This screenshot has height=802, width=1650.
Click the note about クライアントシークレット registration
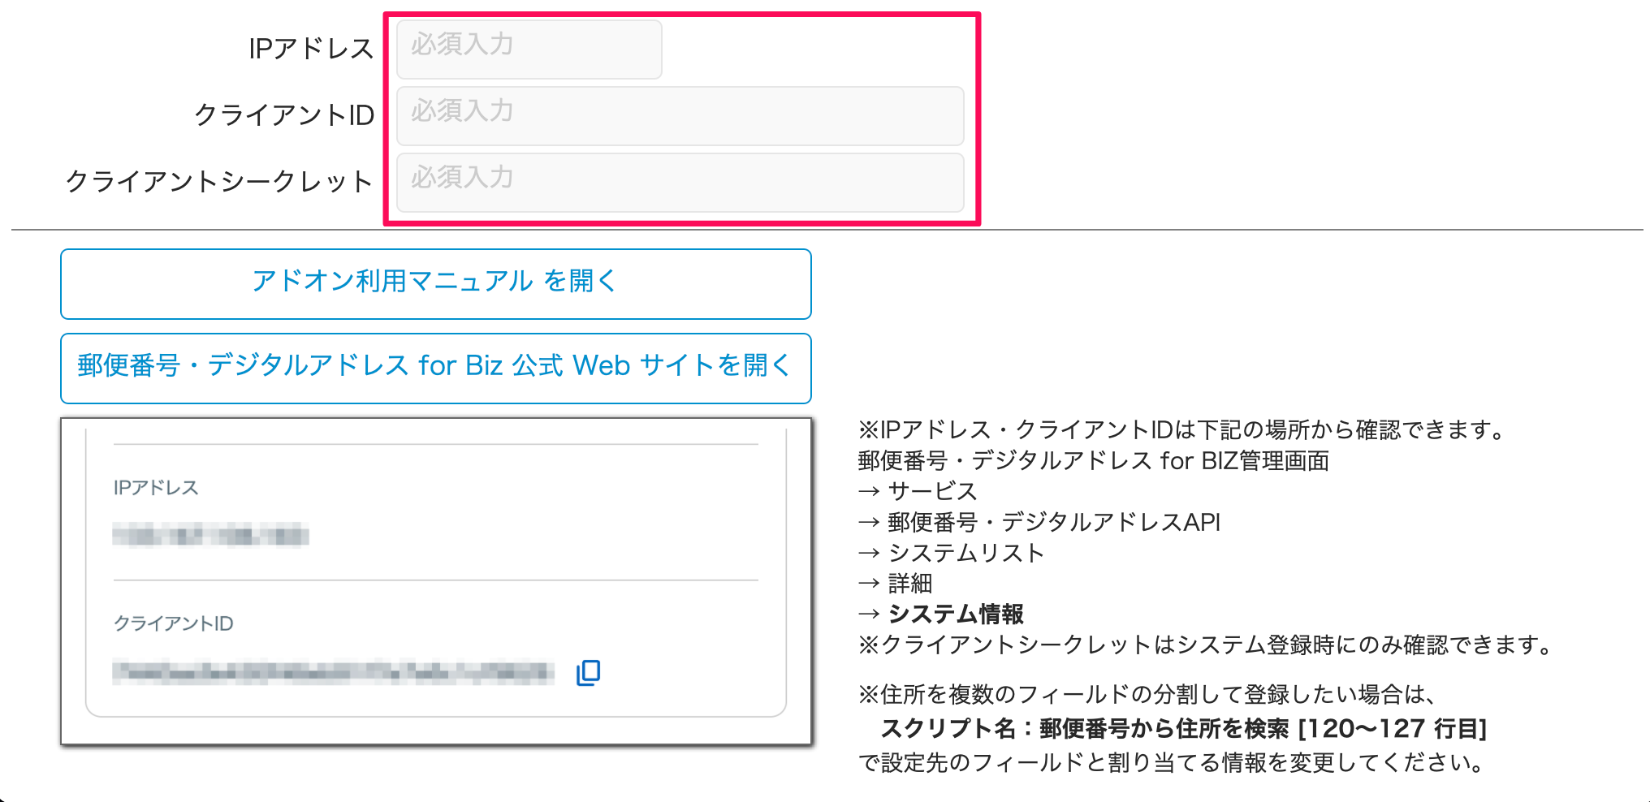[1206, 645]
